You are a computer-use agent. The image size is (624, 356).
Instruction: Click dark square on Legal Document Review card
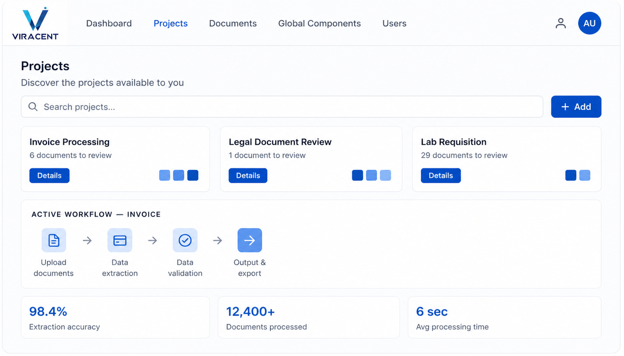357,175
